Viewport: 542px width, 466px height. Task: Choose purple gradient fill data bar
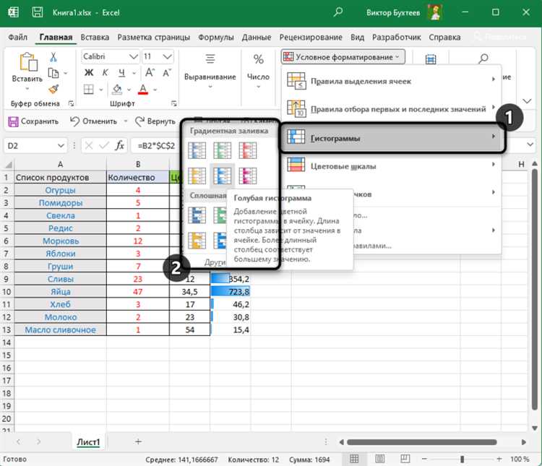tap(248, 176)
